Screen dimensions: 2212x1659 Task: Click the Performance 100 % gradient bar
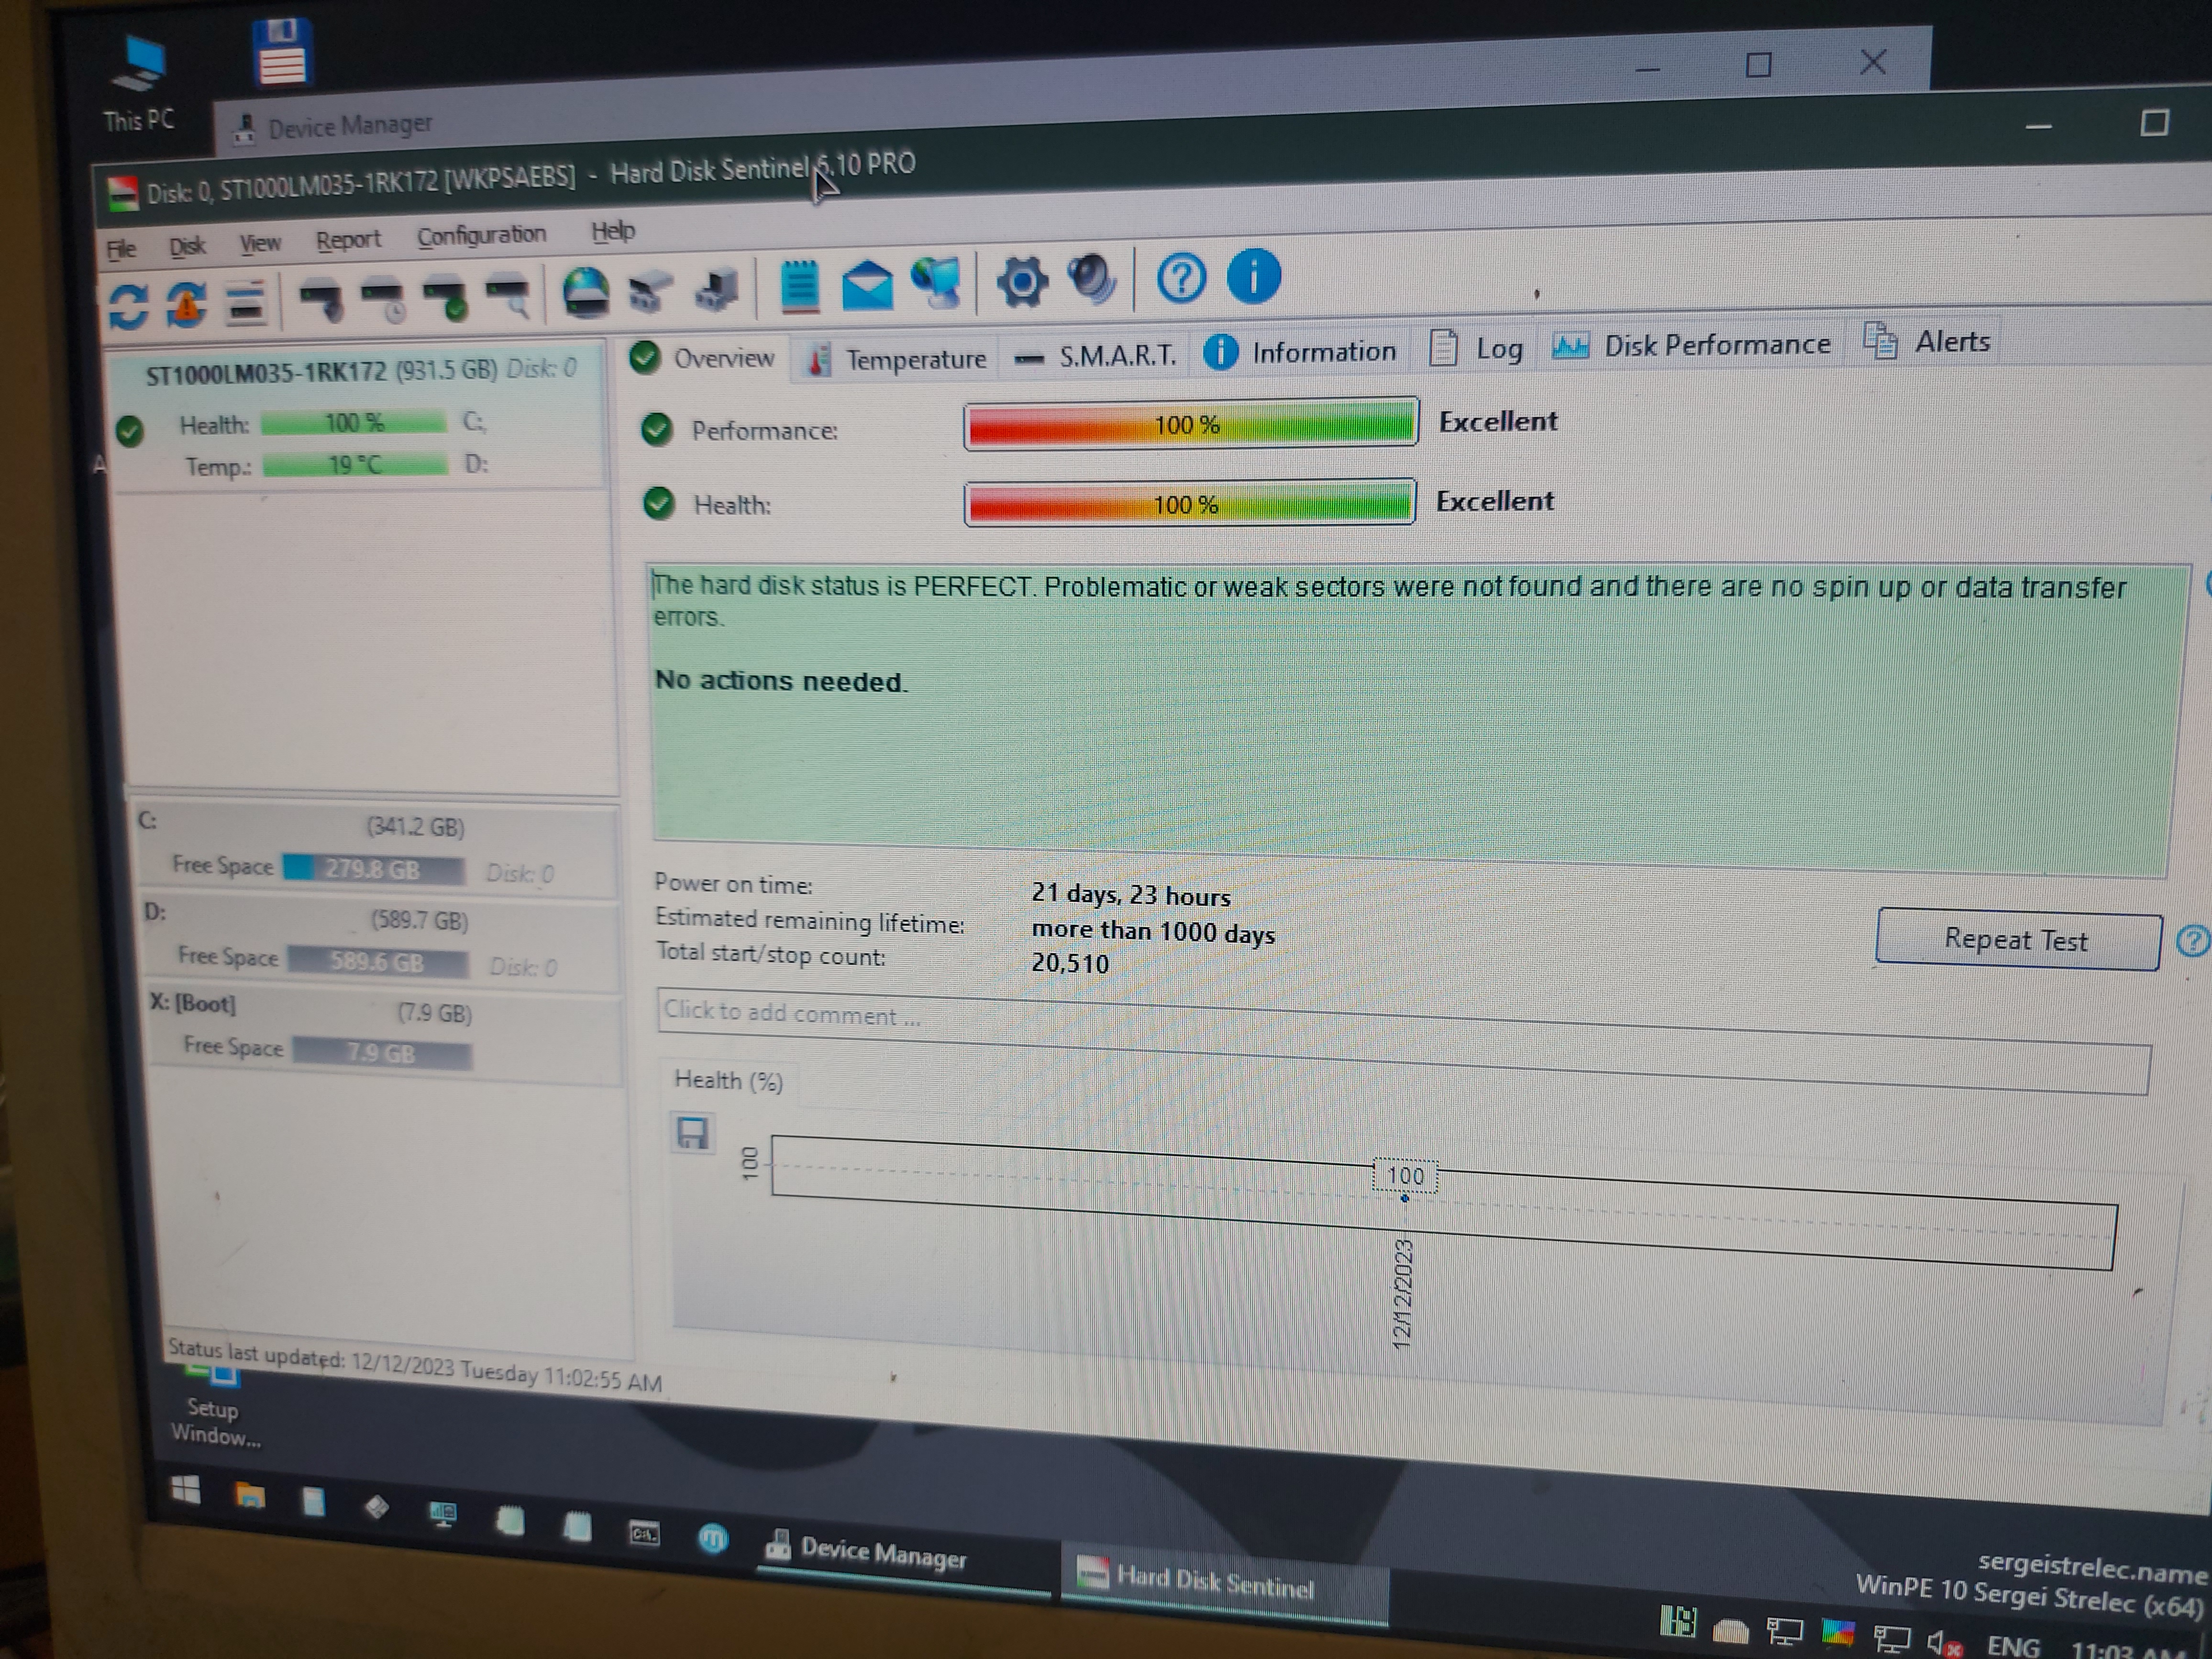(x=1191, y=424)
